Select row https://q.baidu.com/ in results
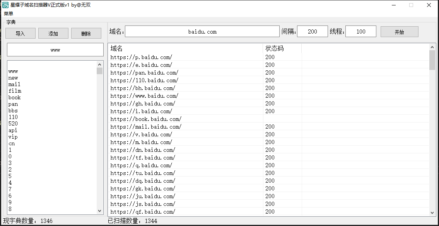The height and width of the screenshot is (226, 439). click(268, 165)
